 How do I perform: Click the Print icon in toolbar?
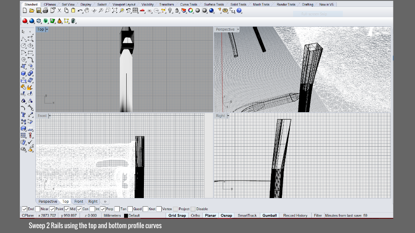click(x=45, y=10)
